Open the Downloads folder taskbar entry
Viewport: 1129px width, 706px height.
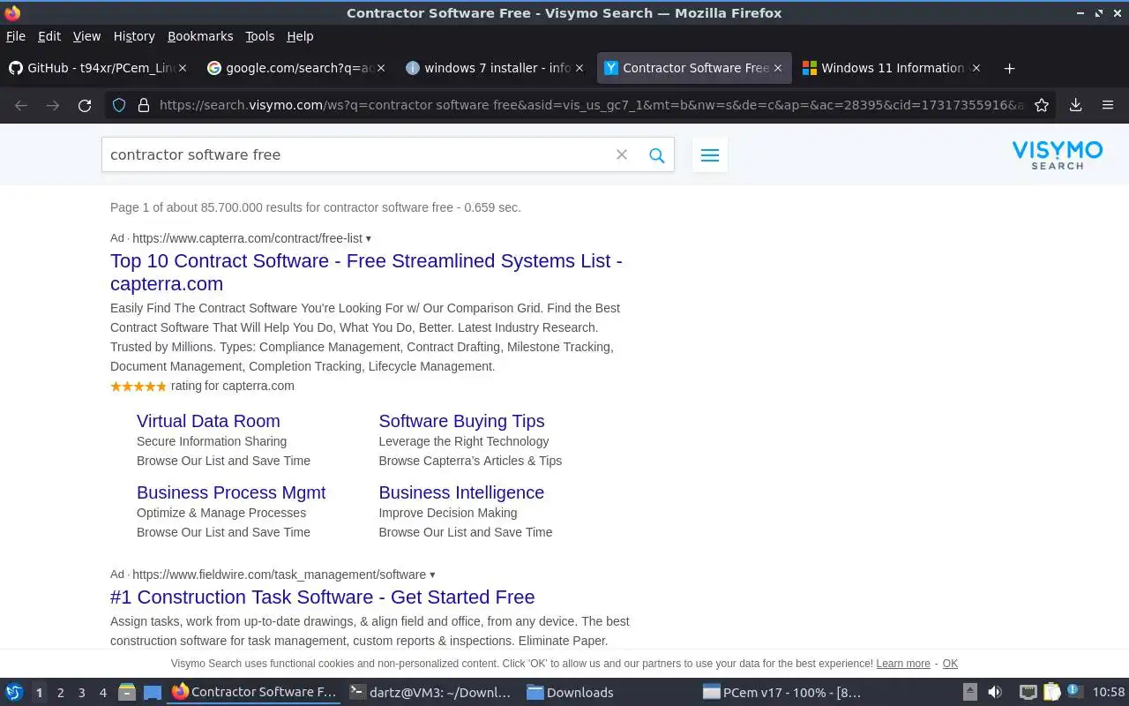click(571, 692)
